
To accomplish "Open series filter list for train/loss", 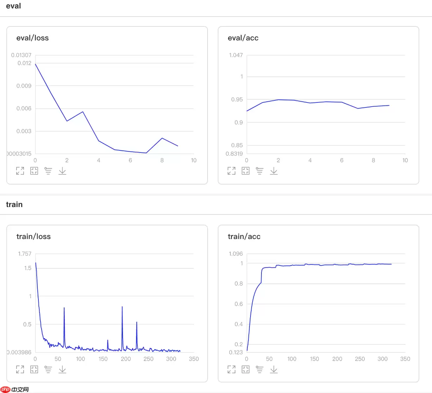I will 48,369.
